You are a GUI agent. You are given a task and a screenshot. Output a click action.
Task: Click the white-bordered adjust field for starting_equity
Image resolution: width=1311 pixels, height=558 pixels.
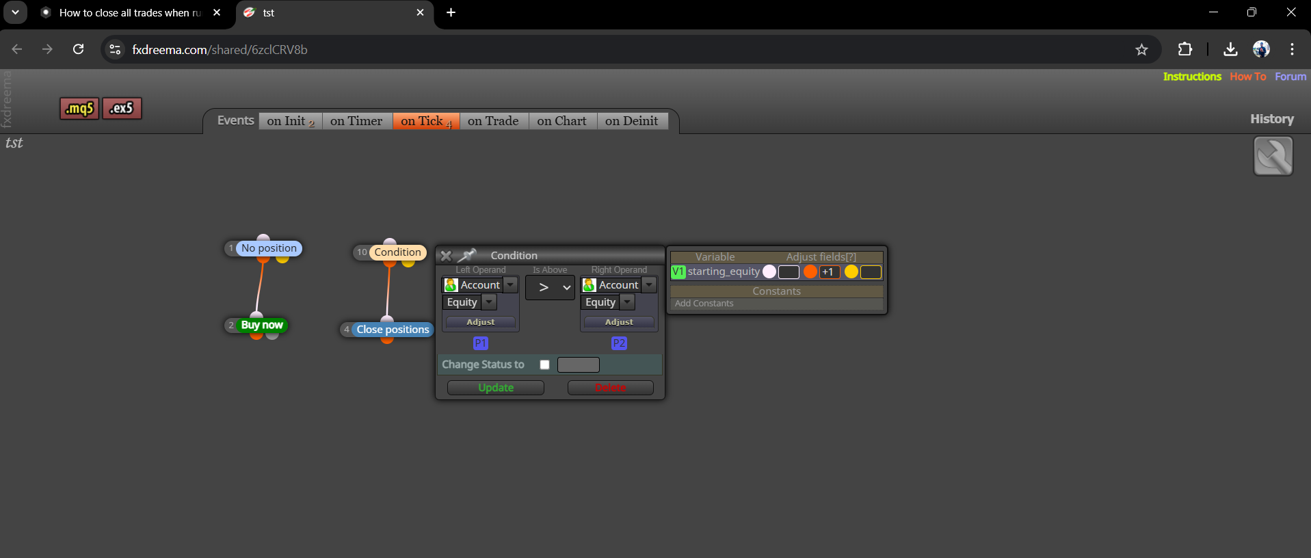click(789, 272)
